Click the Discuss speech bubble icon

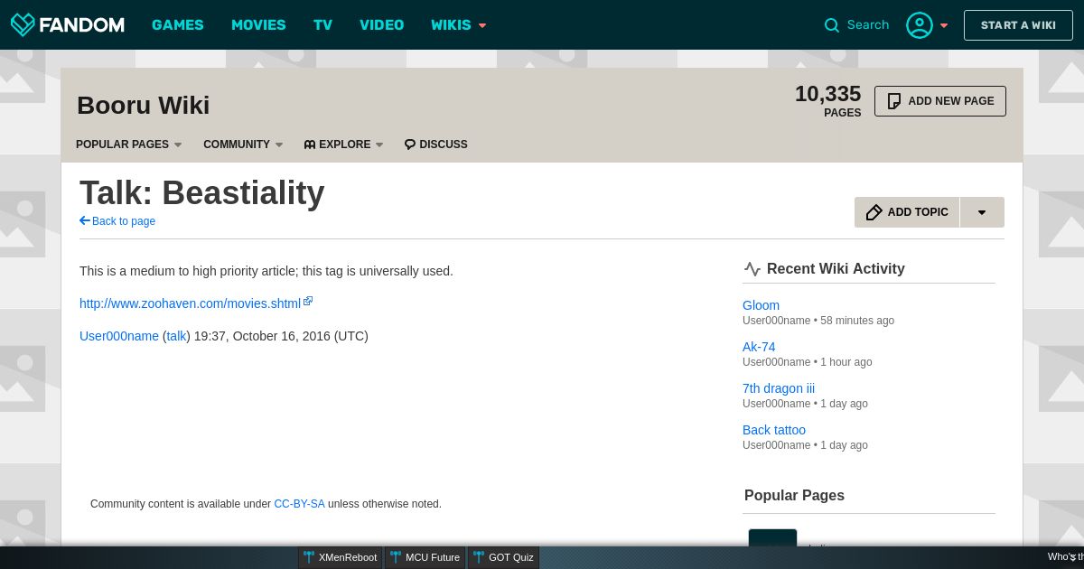pos(410,145)
